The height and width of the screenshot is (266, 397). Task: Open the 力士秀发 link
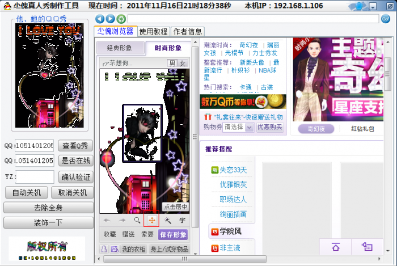pyautogui.click(x=265, y=53)
